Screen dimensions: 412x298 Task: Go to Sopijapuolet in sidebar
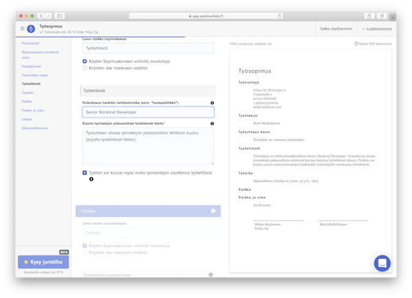click(x=32, y=66)
